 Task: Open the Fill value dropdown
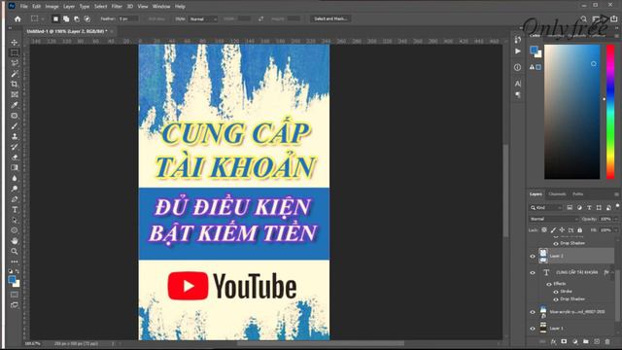(x=615, y=230)
